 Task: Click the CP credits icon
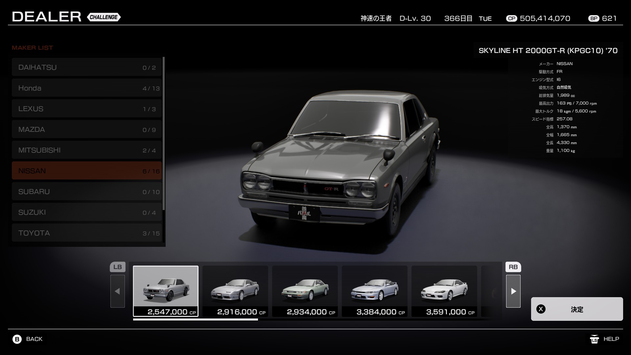click(511, 18)
